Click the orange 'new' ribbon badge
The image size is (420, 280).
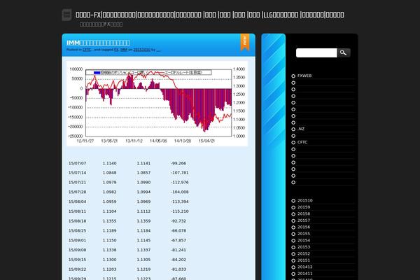click(245, 42)
